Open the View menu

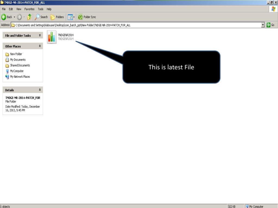tap(19, 9)
